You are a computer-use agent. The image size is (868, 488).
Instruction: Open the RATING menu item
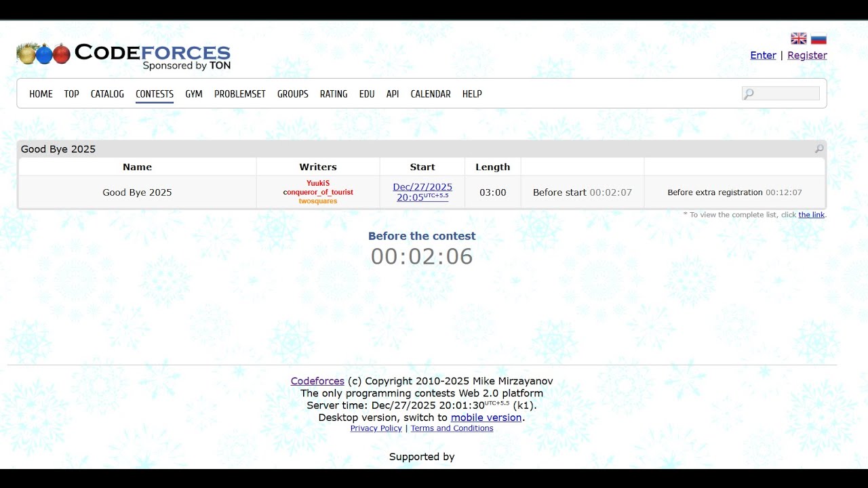[x=334, y=94]
